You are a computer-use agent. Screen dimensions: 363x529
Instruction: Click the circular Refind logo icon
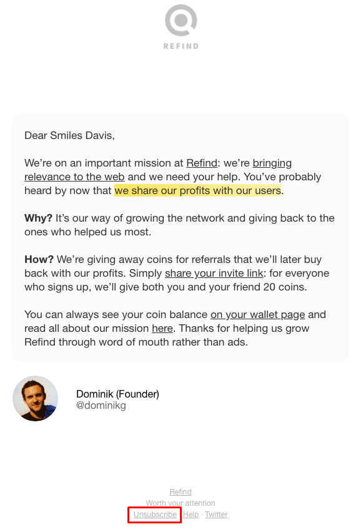pos(181,20)
